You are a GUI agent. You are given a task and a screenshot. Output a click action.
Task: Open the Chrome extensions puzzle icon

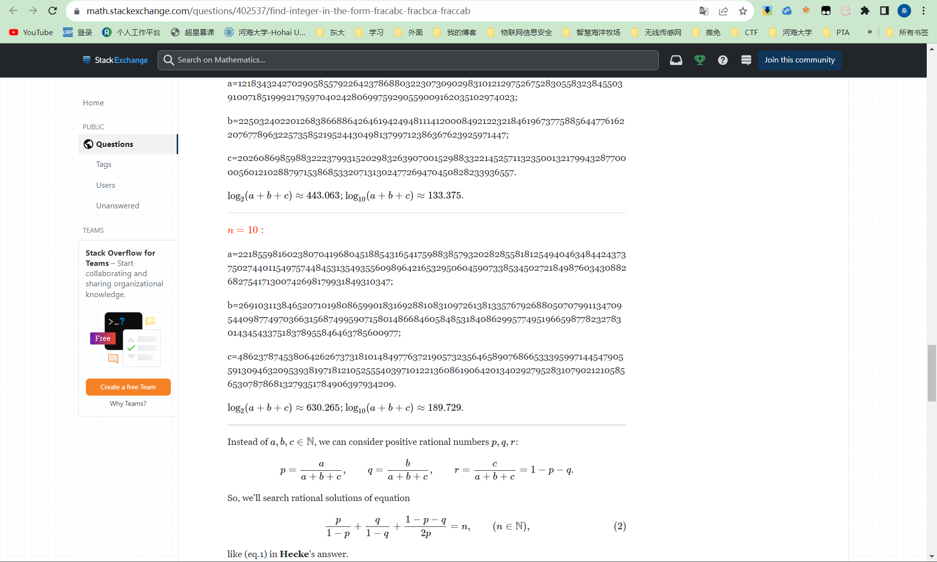(865, 11)
